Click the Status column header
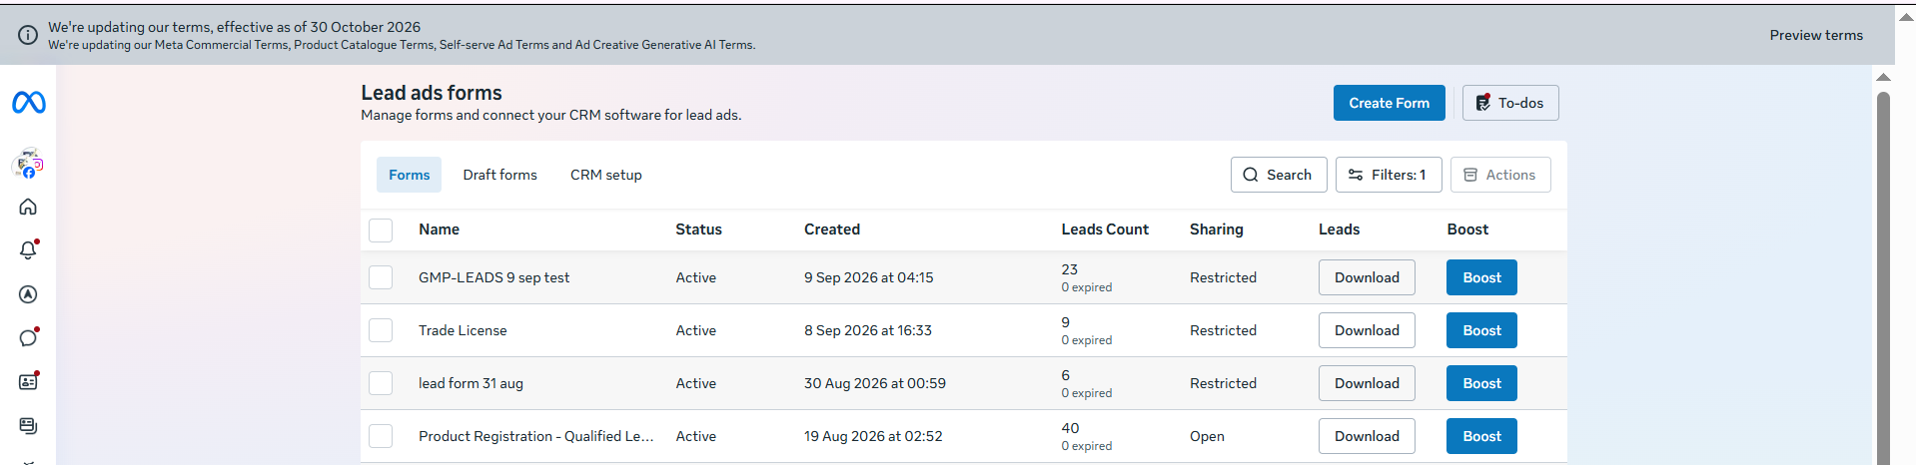The width and height of the screenshot is (1916, 465). click(x=698, y=230)
